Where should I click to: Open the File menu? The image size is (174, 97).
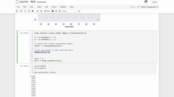pyautogui.click(x=18, y=7)
